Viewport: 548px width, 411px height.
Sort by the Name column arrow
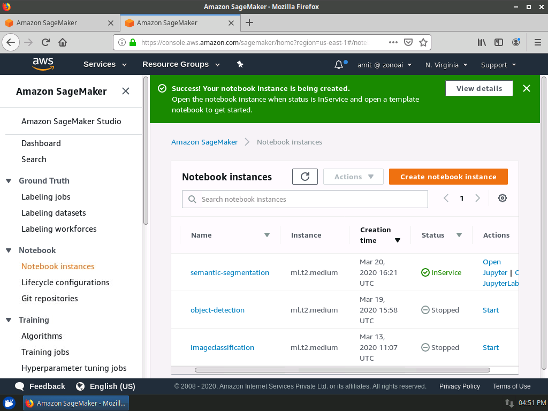[267, 235]
